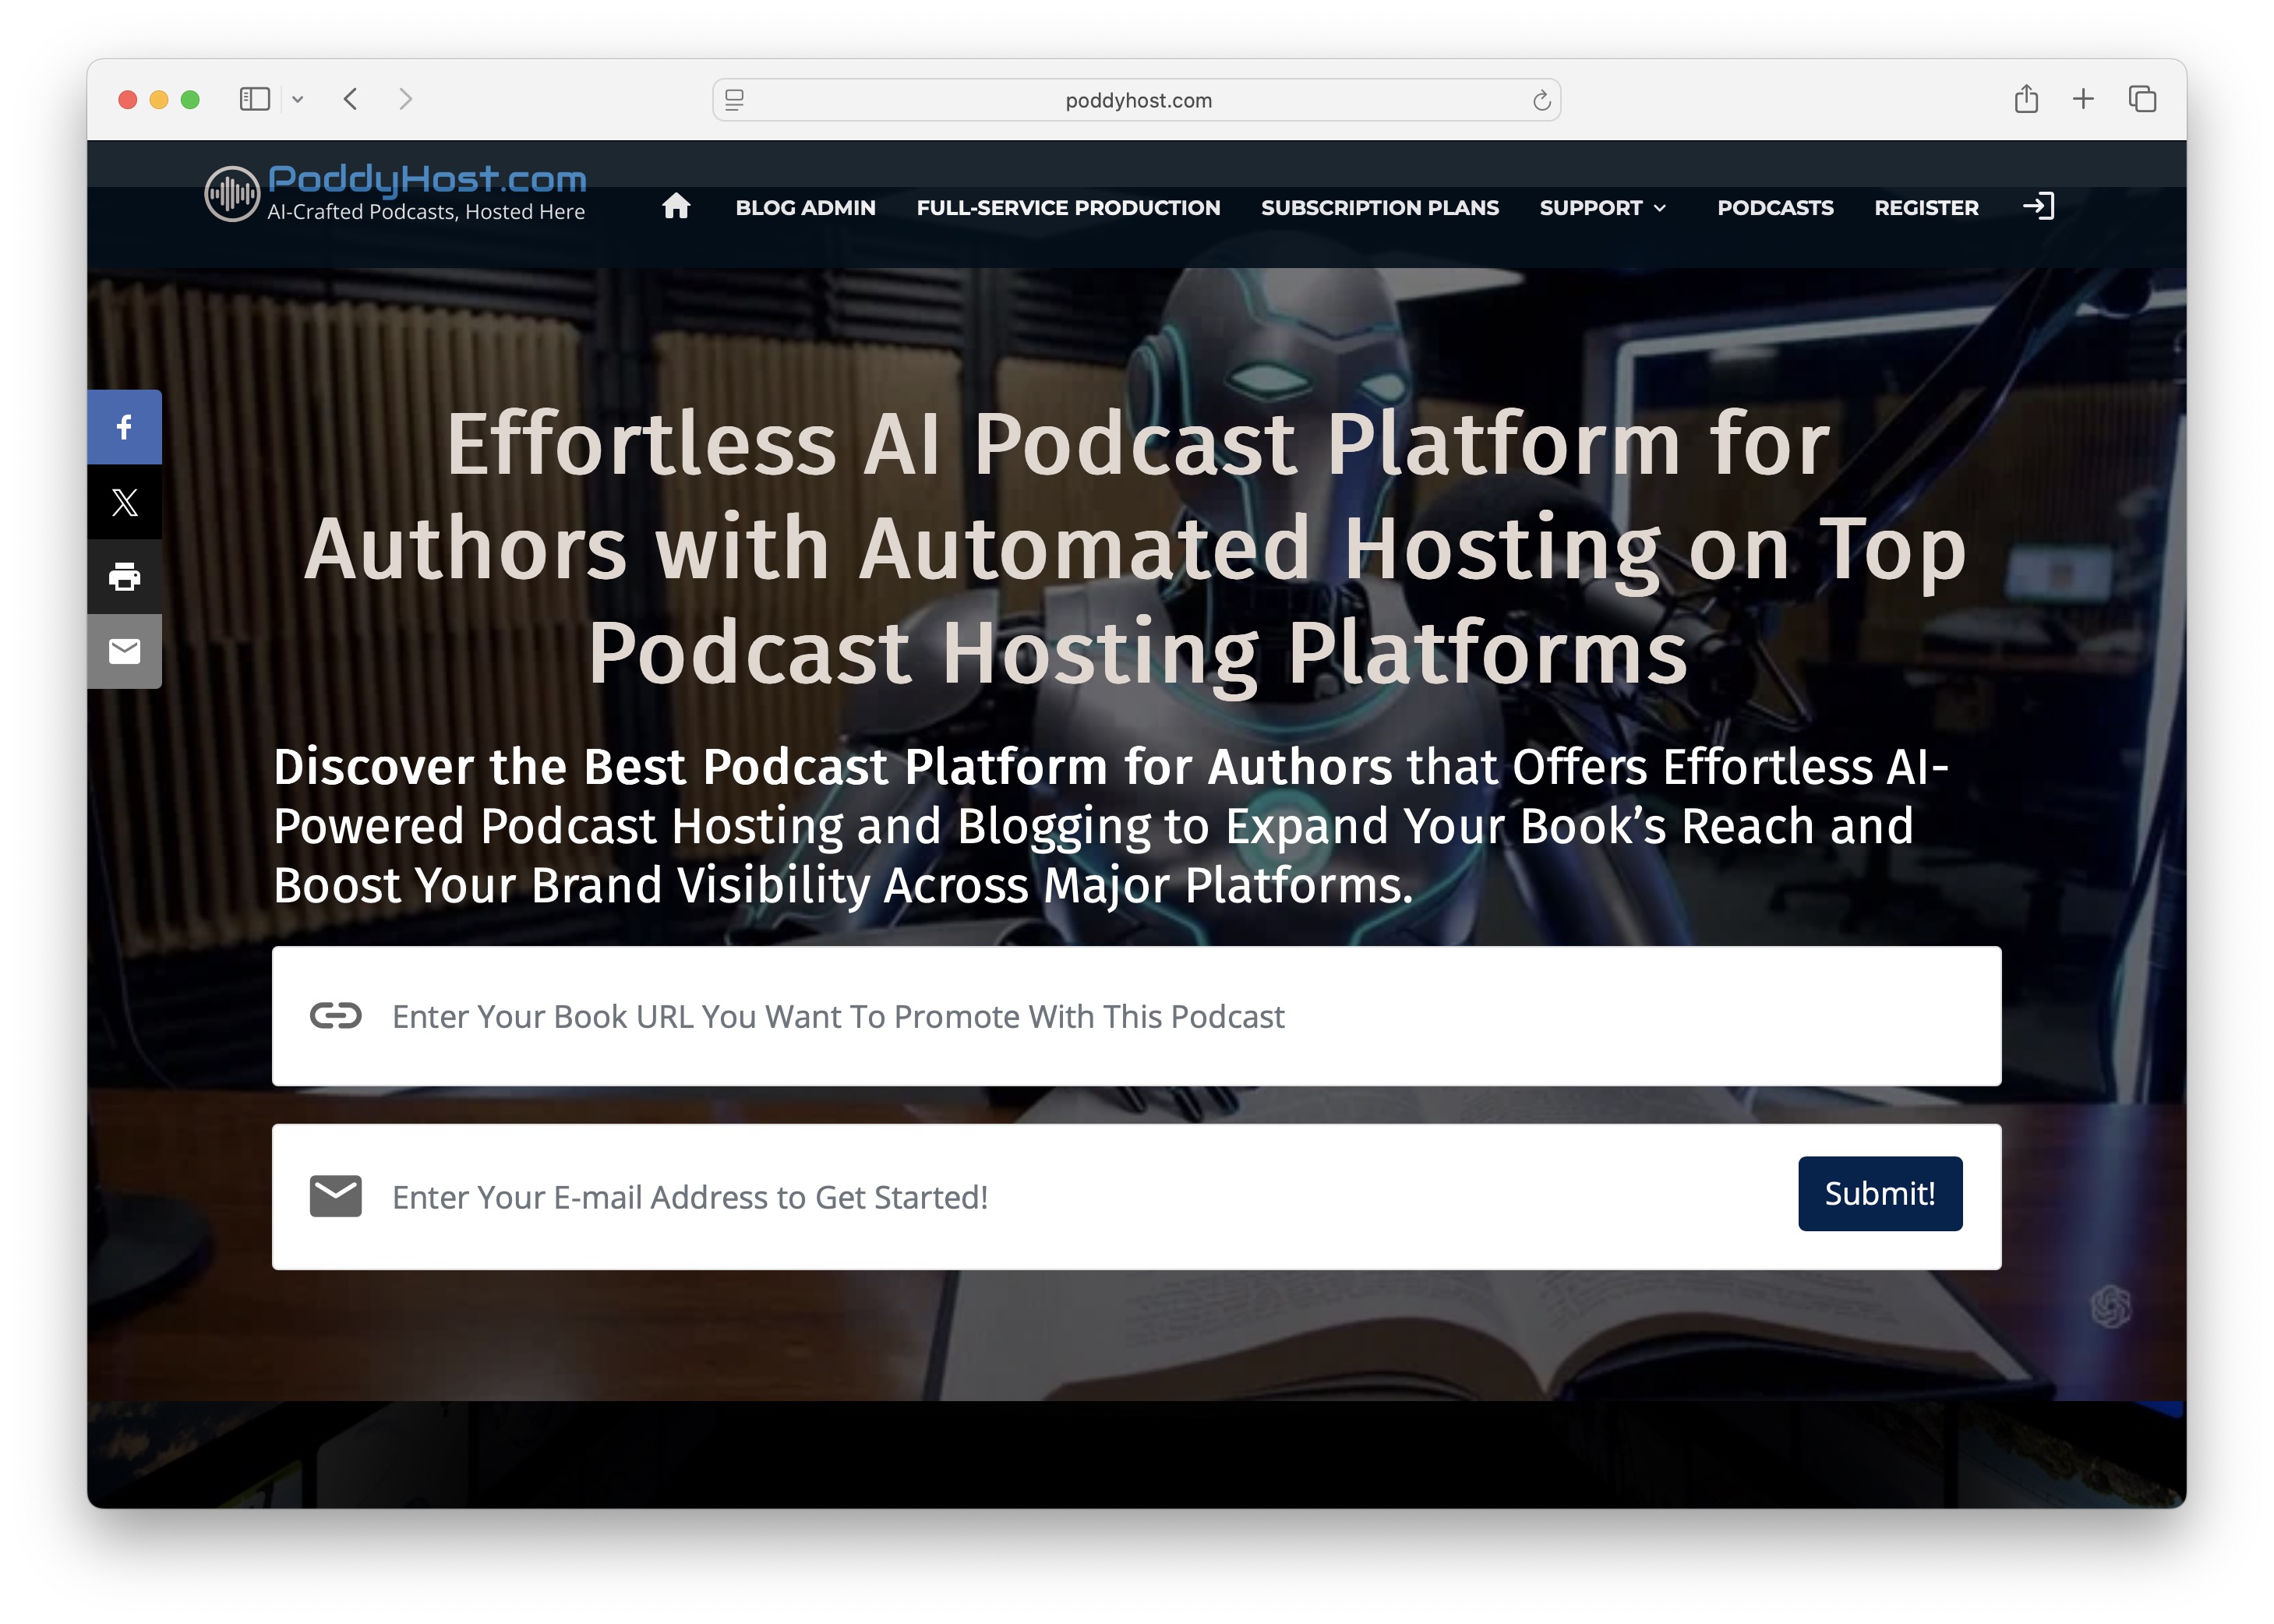Expand sidebar options chevron

tap(297, 99)
